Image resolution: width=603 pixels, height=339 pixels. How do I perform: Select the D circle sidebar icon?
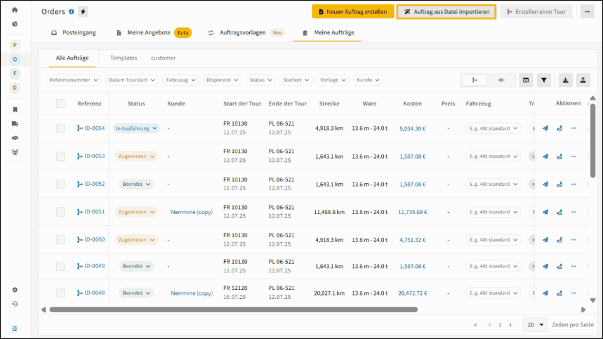point(14,88)
